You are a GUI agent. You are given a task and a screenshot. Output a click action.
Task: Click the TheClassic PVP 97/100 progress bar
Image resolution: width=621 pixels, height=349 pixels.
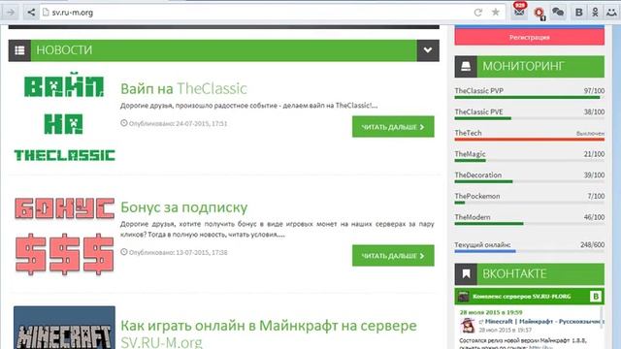tap(530, 97)
